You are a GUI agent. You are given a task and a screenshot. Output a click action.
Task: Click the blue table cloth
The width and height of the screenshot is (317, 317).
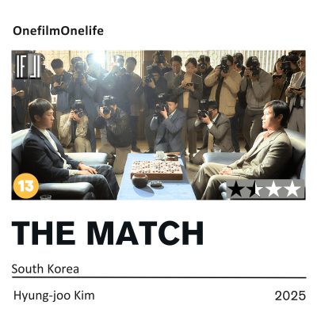(156, 177)
